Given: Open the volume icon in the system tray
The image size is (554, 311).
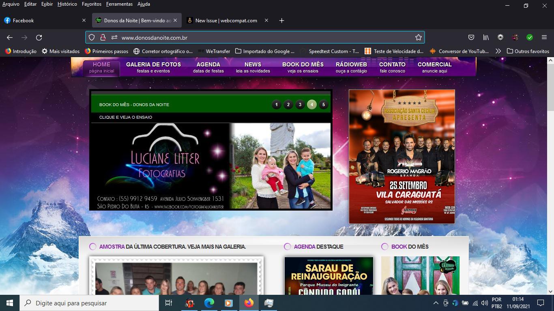Looking at the screenshot, I should (x=485, y=303).
